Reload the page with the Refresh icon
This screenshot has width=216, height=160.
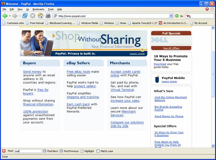[25, 16]
